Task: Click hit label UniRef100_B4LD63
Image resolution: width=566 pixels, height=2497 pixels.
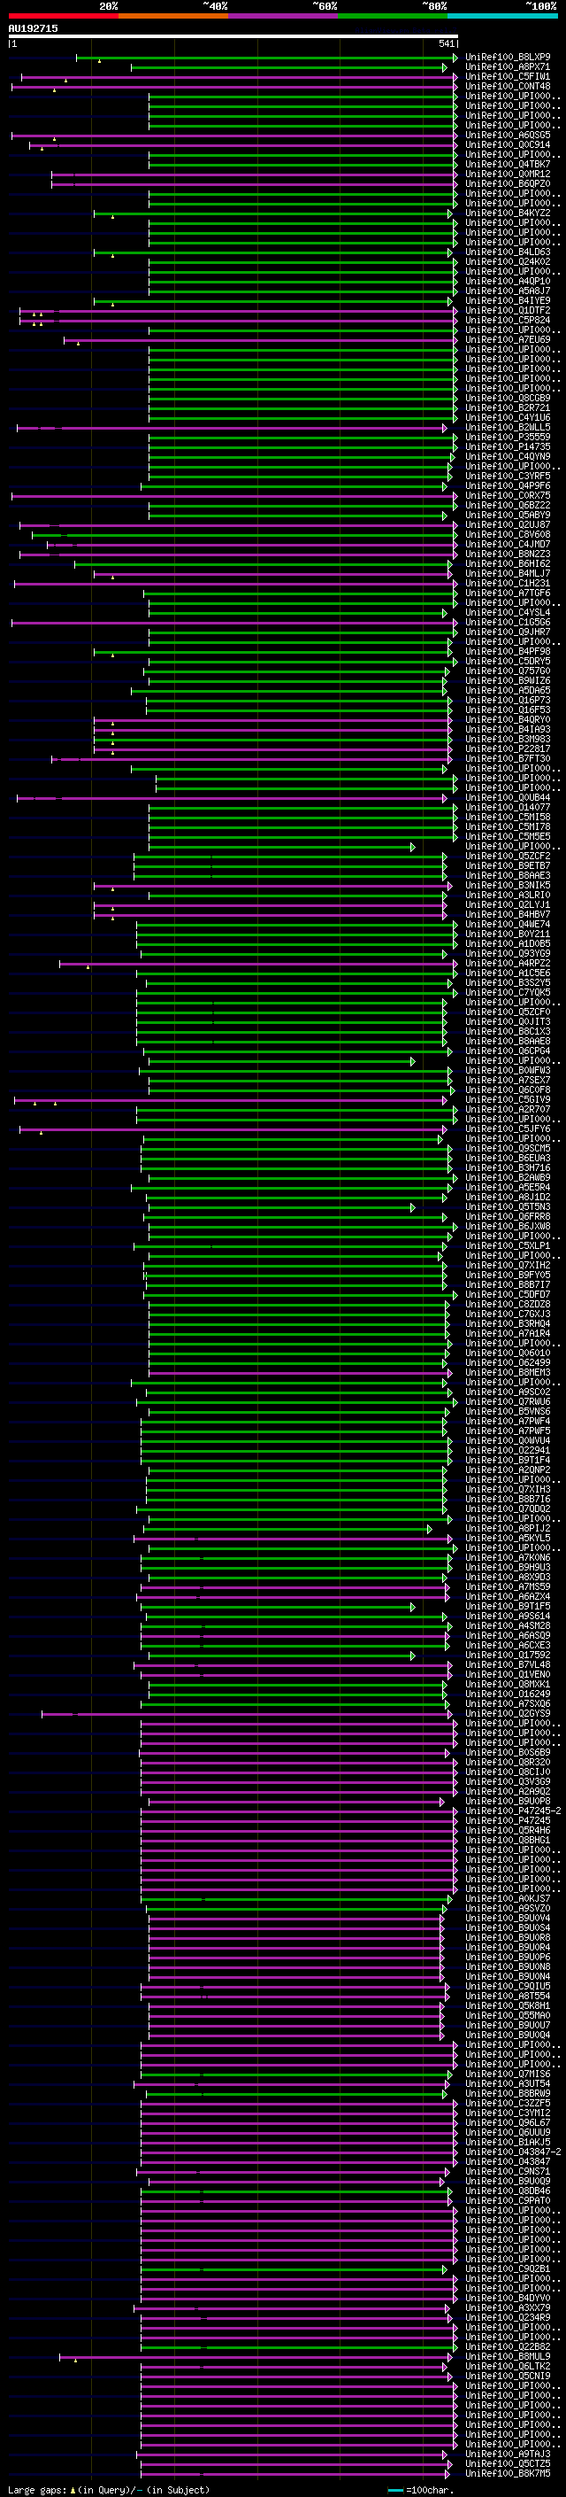Action: [x=508, y=252]
